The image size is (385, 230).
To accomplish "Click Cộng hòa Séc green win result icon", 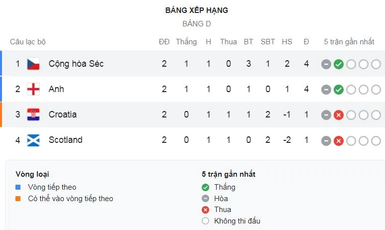I will pos(339,64).
